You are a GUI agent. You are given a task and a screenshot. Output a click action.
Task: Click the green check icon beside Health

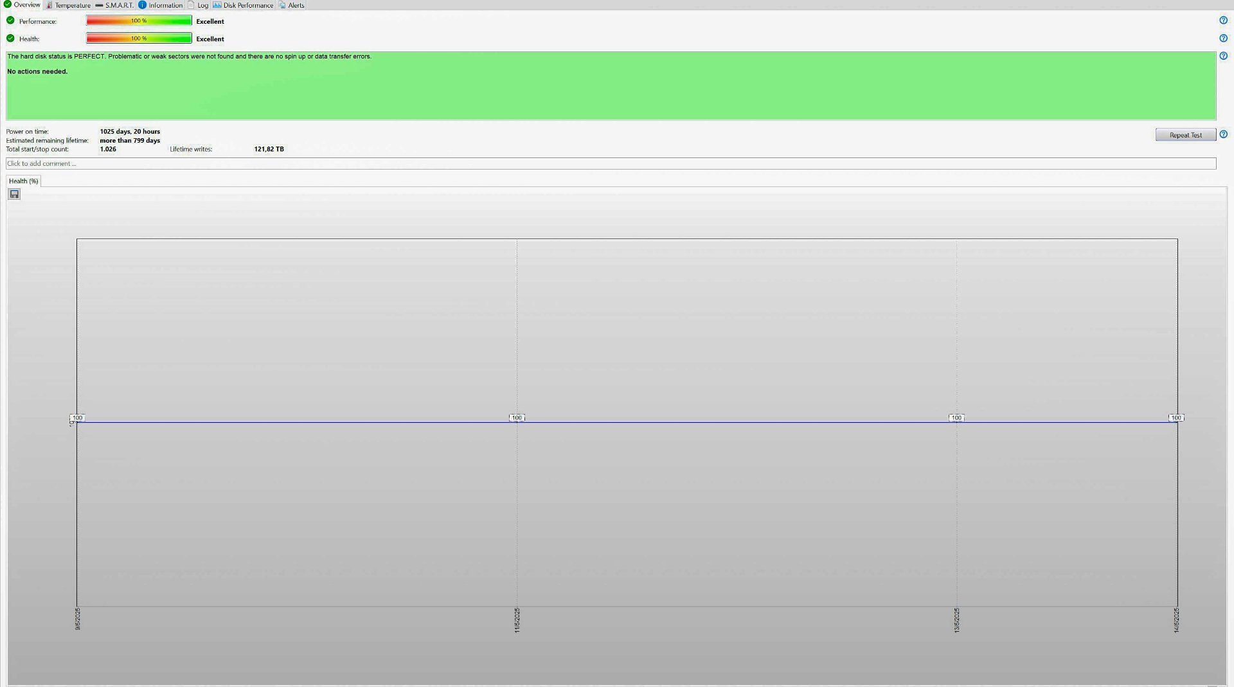[x=10, y=39]
